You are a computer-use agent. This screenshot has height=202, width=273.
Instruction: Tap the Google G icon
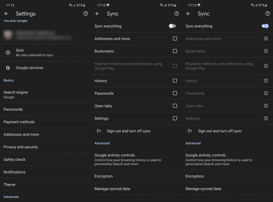point(8,68)
